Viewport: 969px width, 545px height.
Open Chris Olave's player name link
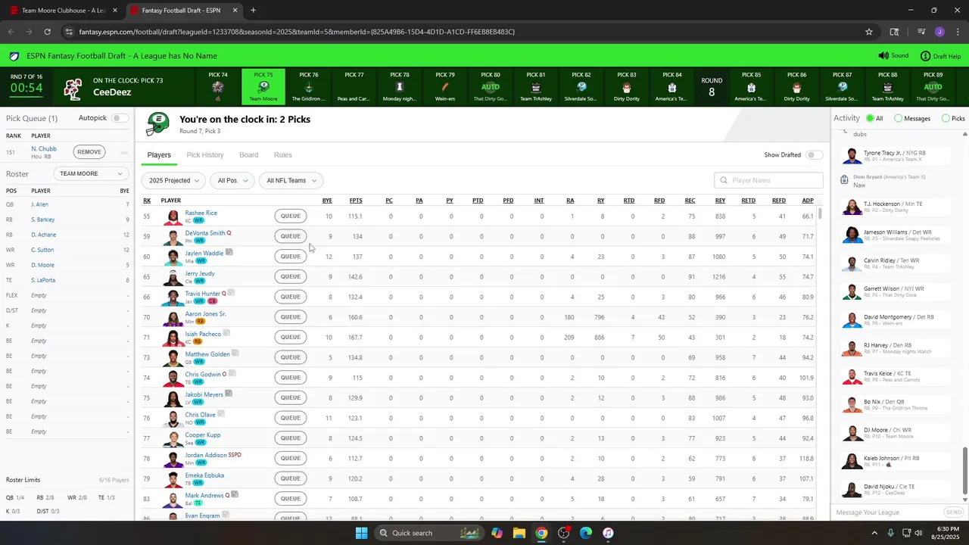point(201,415)
